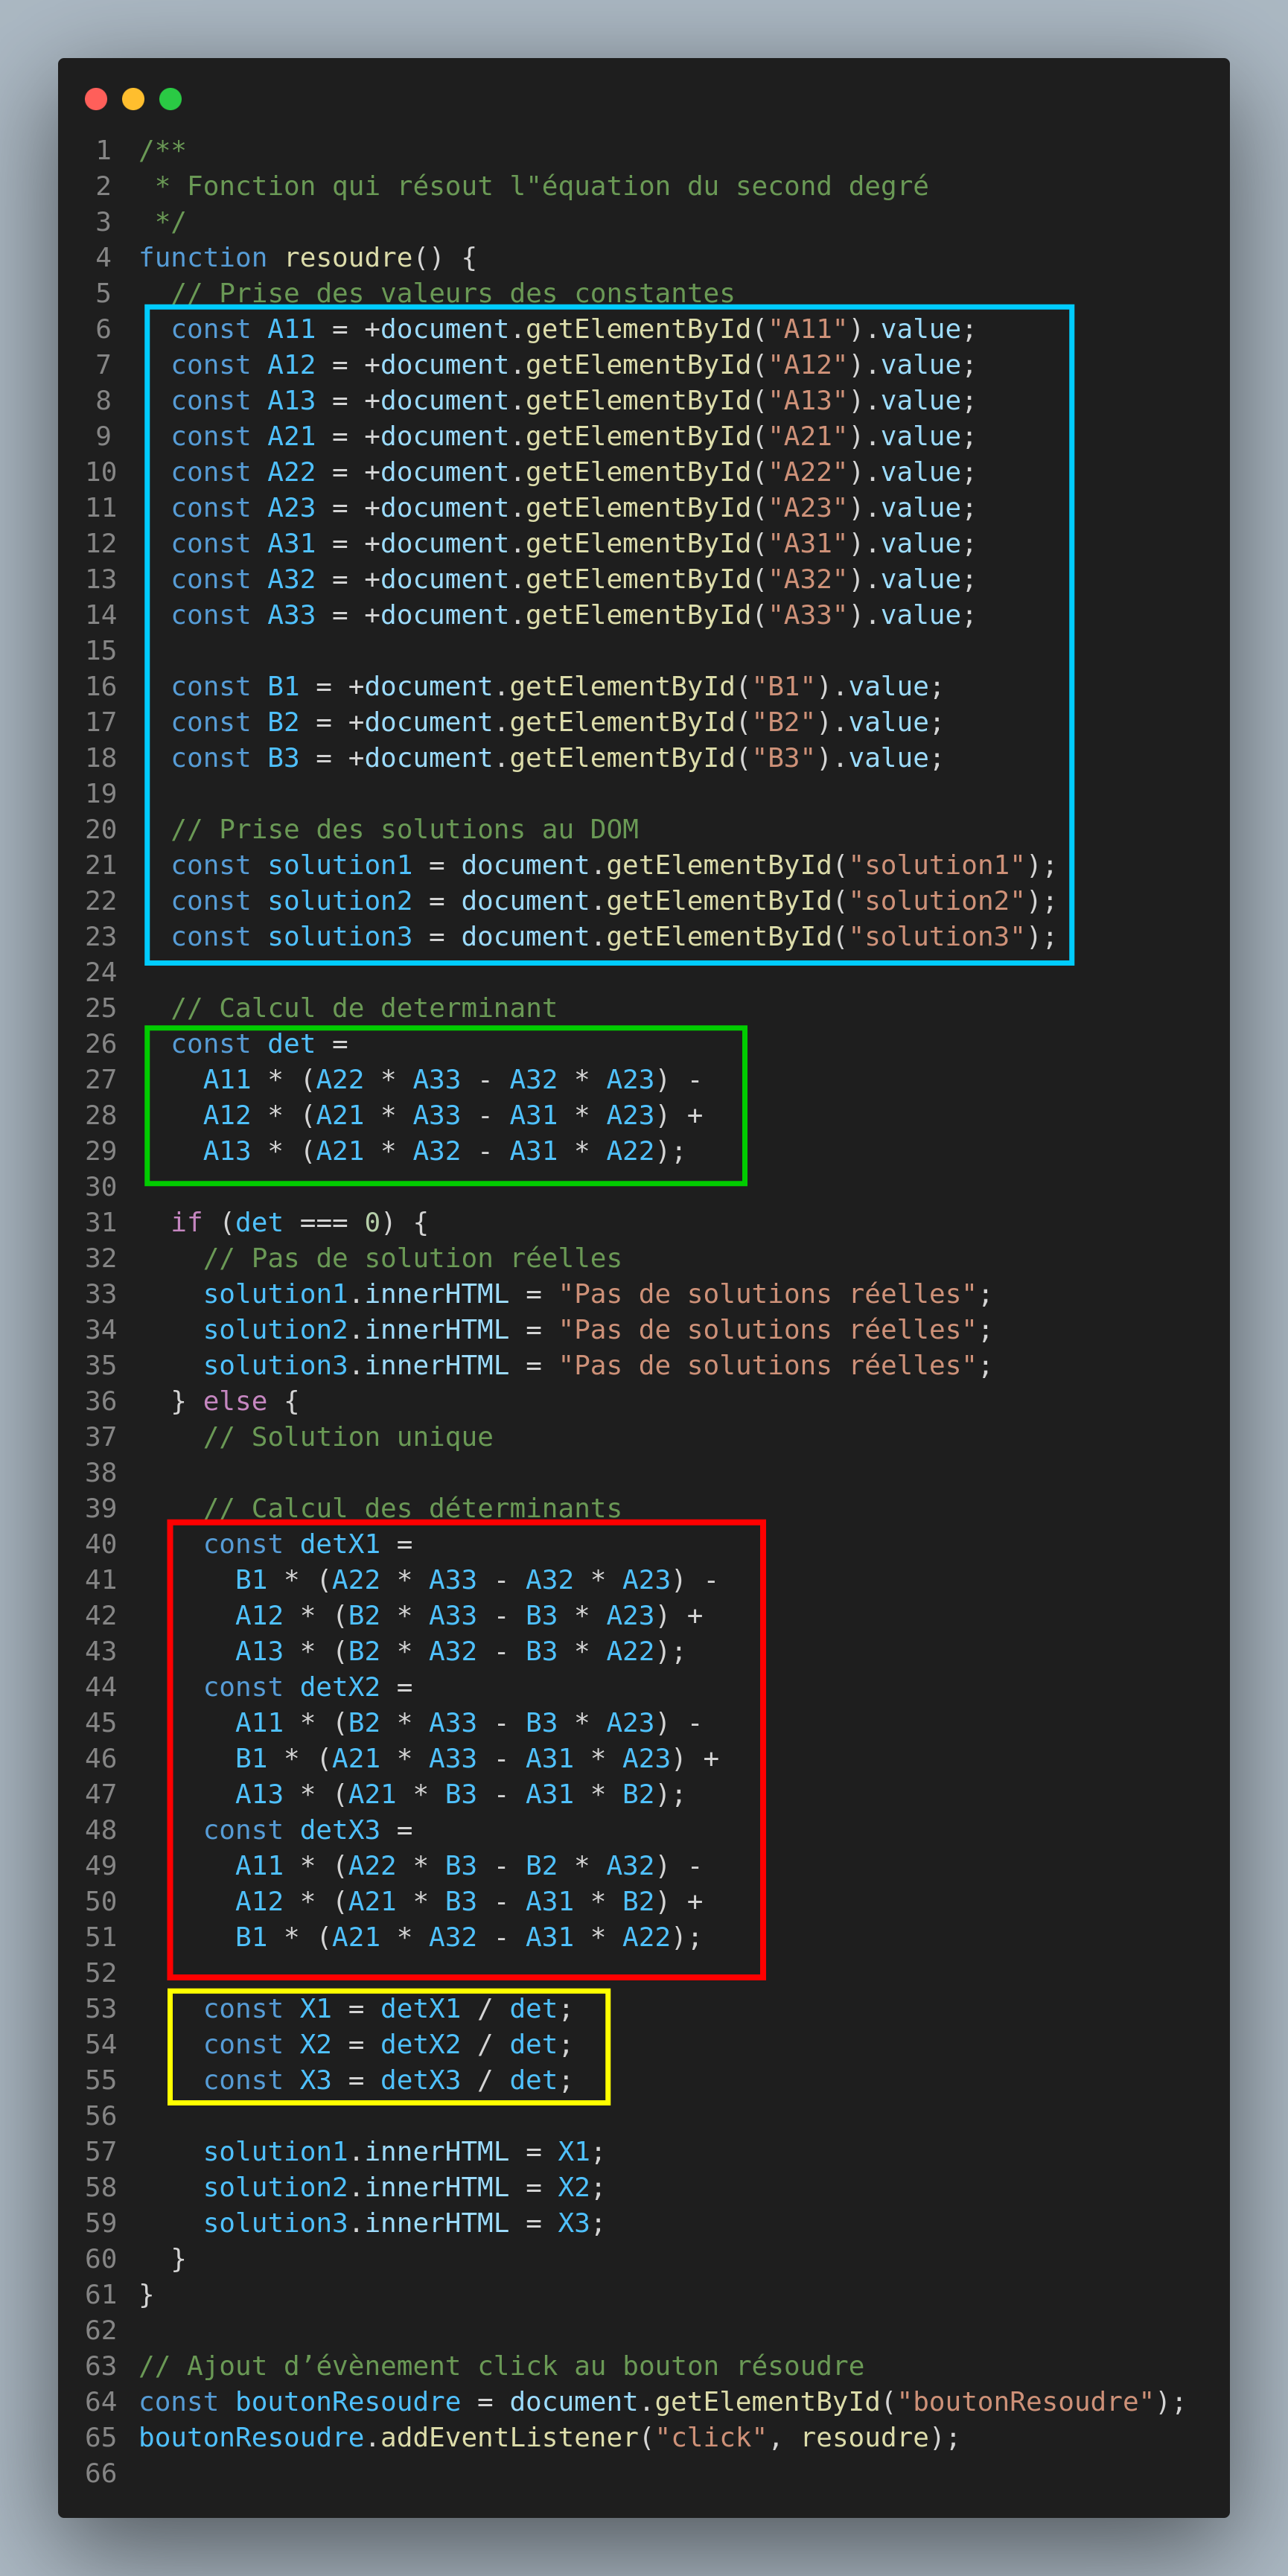The width and height of the screenshot is (1288, 2576).
Task: Place cursor on detX1 declaration, line 40
Action: coord(340,1544)
